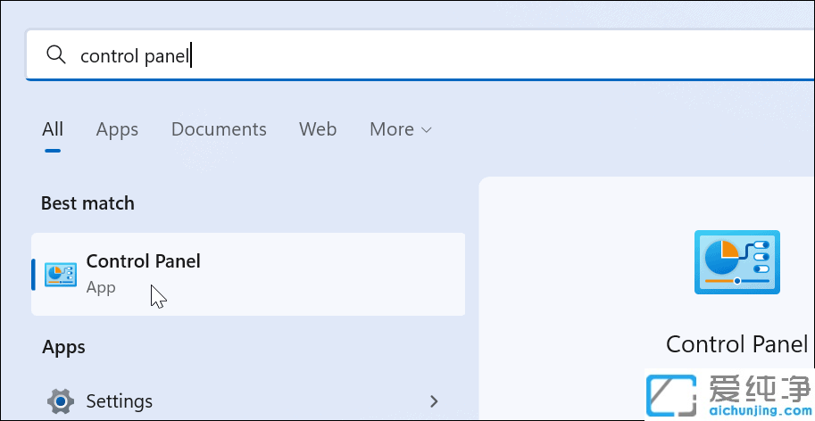The height and width of the screenshot is (421, 815).
Task: Click the chevron arrow beside More
Action: click(x=427, y=130)
